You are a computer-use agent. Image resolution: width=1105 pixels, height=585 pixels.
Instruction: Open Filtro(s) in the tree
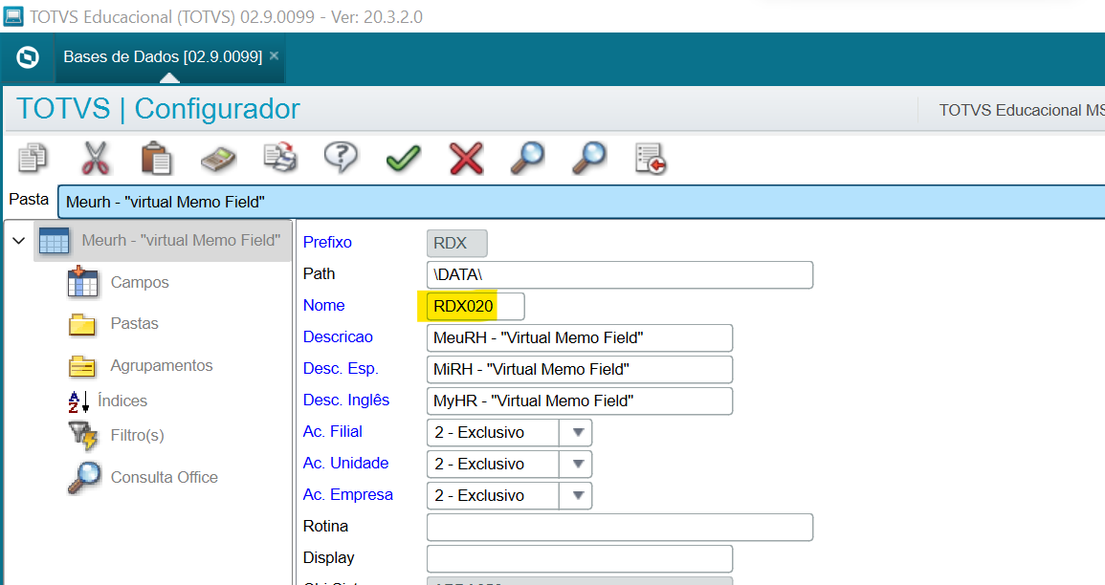pyautogui.click(x=138, y=436)
